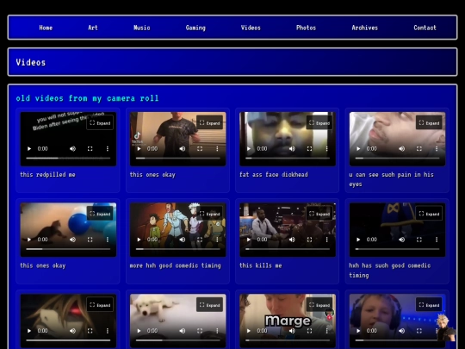Expand the 'fat ass face' video
Viewport: 465px width, 349px height.
pyautogui.click(x=319, y=123)
